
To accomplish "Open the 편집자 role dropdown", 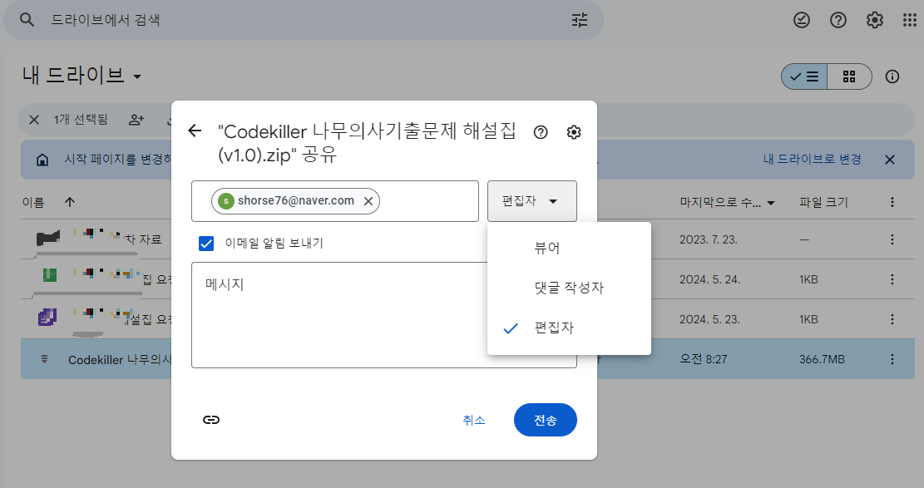I will [532, 201].
